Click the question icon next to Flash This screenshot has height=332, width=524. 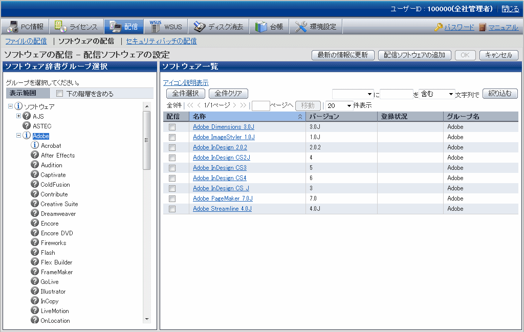pyautogui.click(x=35, y=252)
